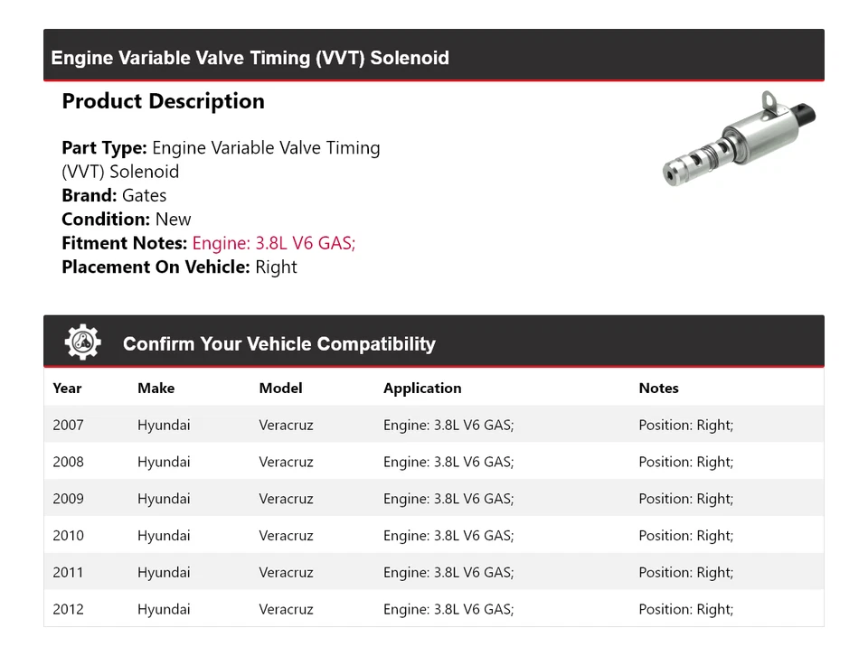This screenshot has width=868, height=656.
Task: Click the gear icon beside Confirm Your Vehicle Compatibility
Action: [82, 342]
